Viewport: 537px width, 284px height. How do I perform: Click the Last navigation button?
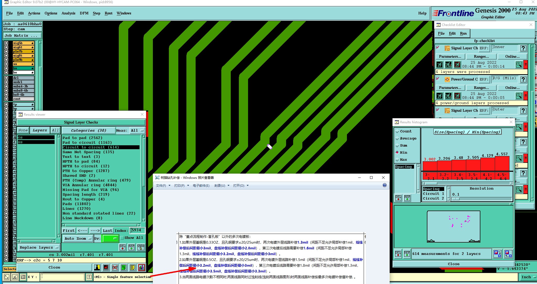[x=107, y=231]
